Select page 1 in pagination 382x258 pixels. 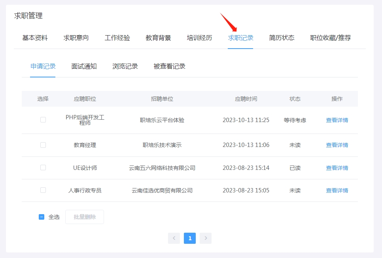[x=190, y=238]
